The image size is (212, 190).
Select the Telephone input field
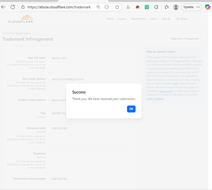tap(91, 154)
